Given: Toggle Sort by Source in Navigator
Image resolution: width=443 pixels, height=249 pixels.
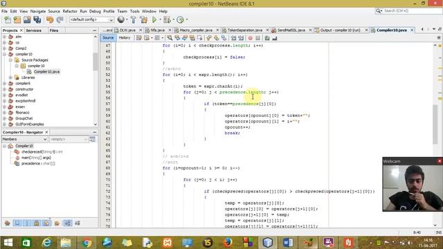Looking at the screenshot, I should 78,223.
